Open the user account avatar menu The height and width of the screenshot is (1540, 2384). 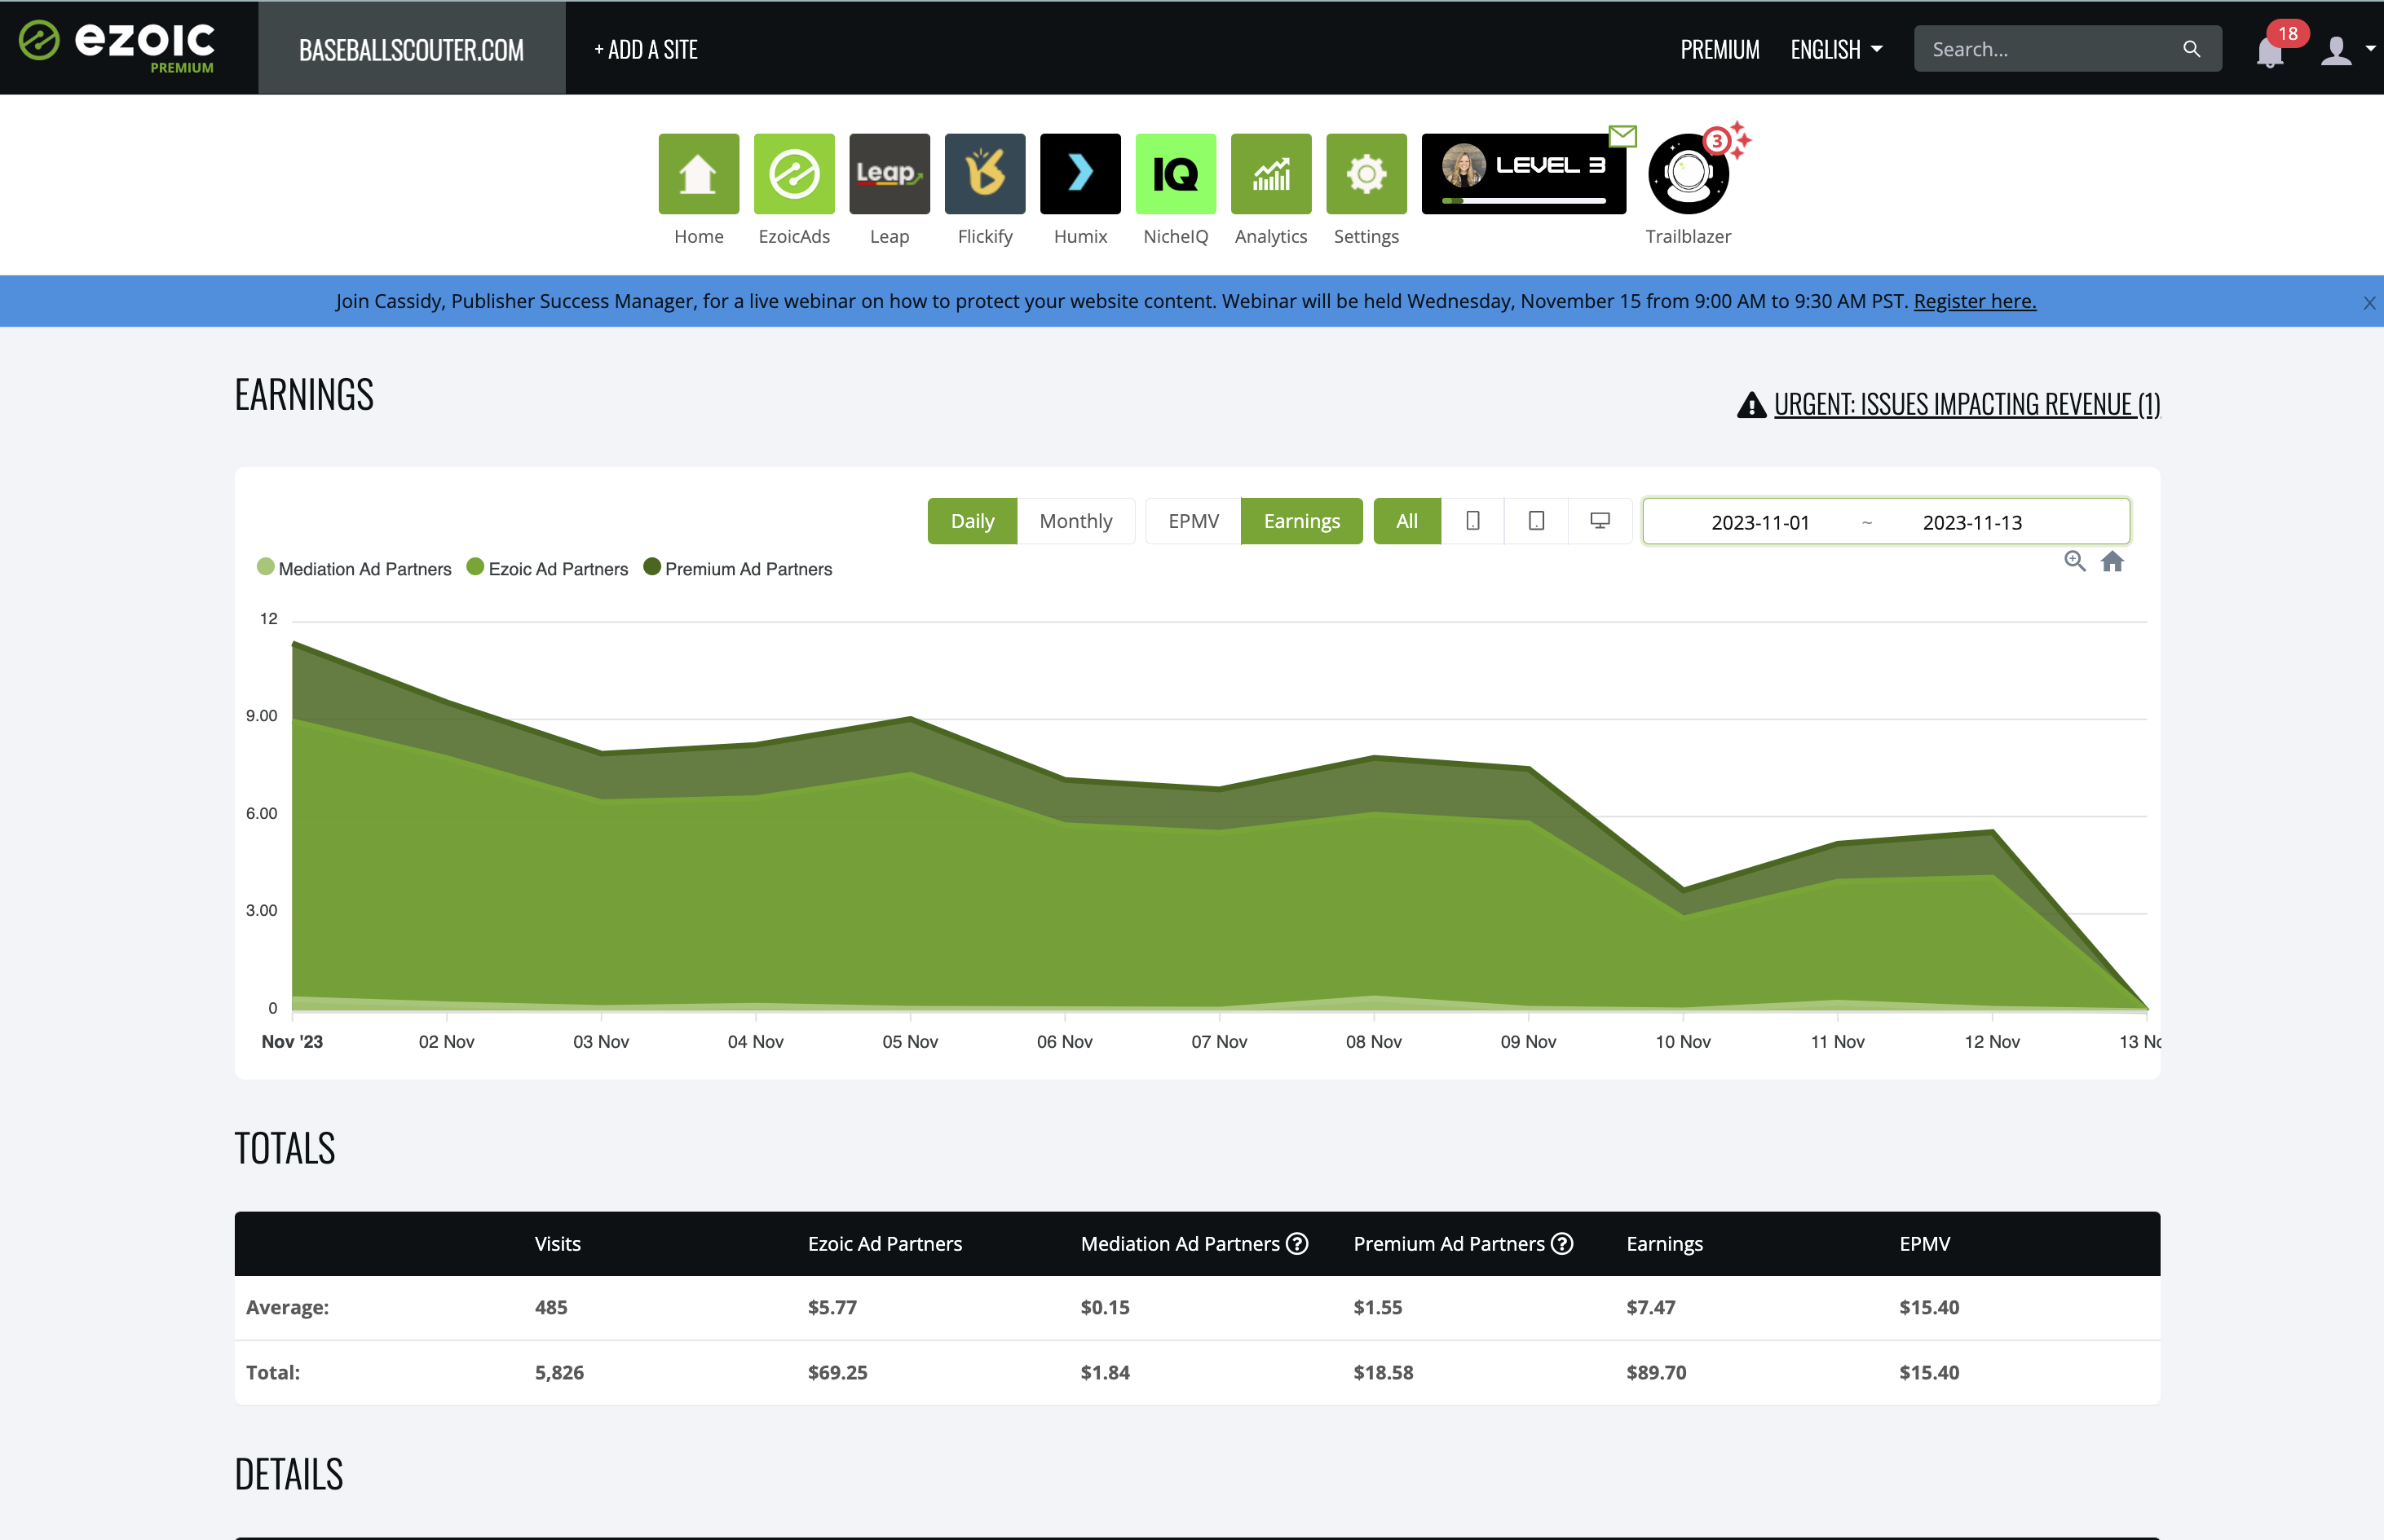point(2336,50)
